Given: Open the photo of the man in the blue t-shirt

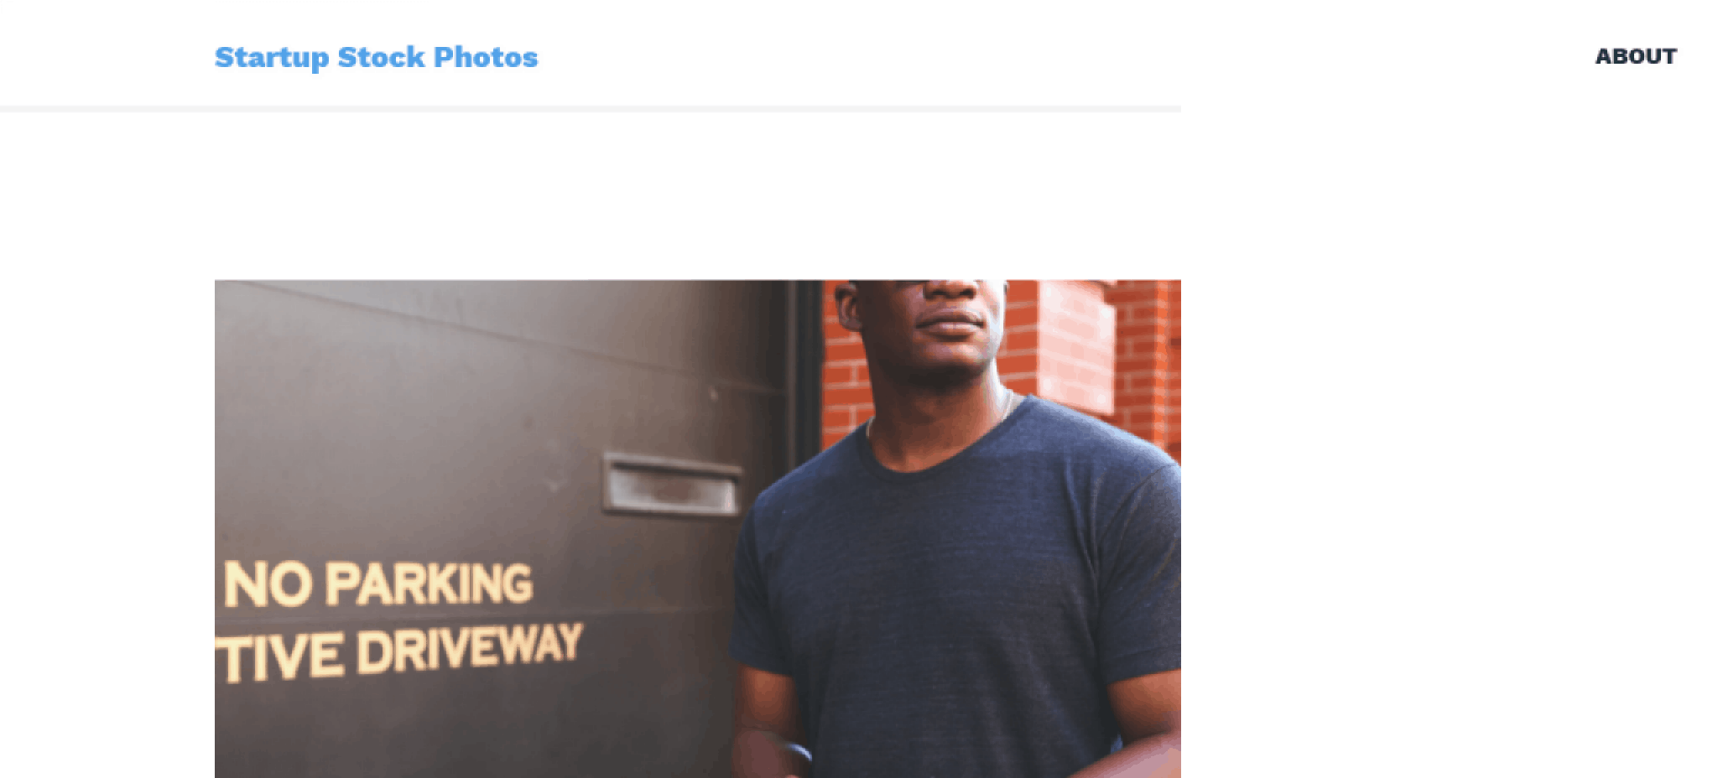Looking at the screenshot, I should tap(698, 529).
